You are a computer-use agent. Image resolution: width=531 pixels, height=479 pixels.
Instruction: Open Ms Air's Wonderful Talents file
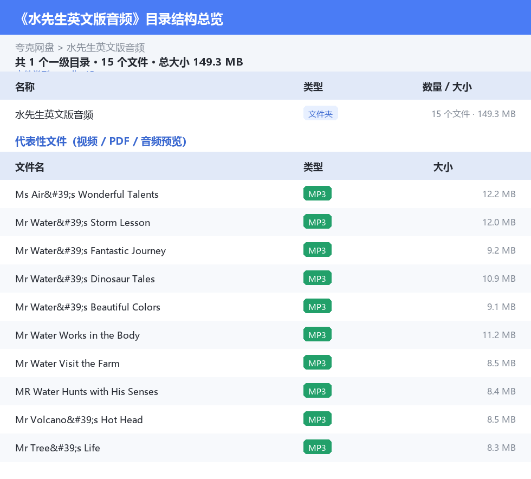click(x=87, y=195)
